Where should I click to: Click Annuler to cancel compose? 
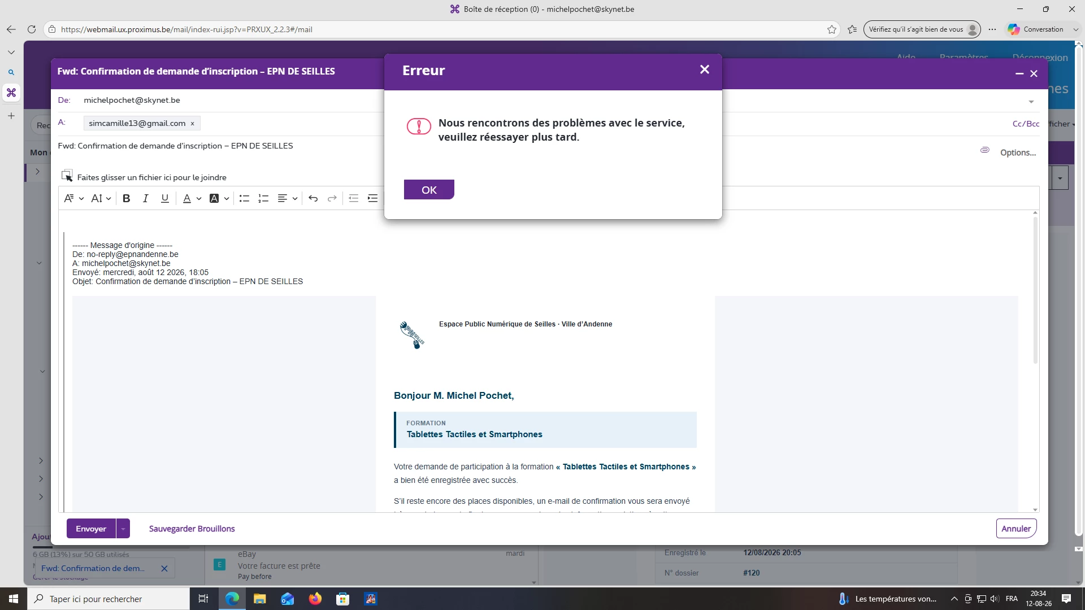click(1016, 529)
